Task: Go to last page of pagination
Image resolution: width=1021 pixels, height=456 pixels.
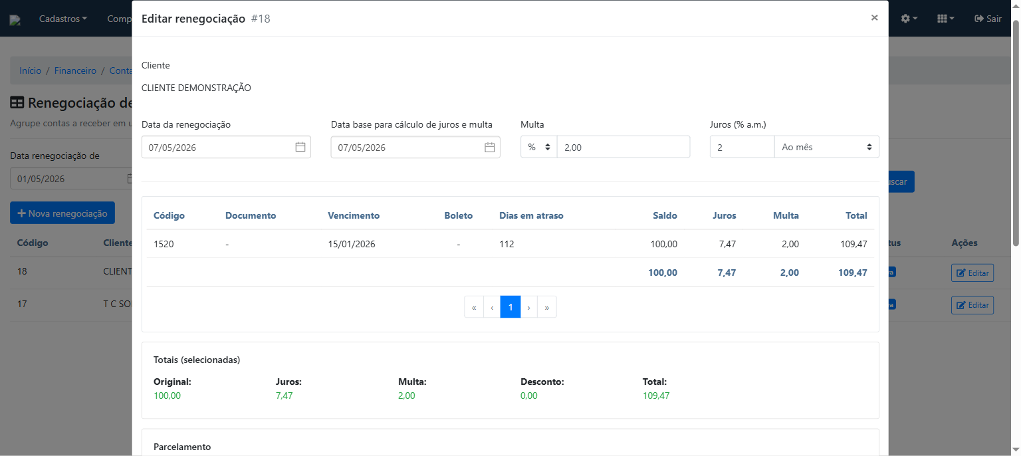Action: pyautogui.click(x=546, y=307)
